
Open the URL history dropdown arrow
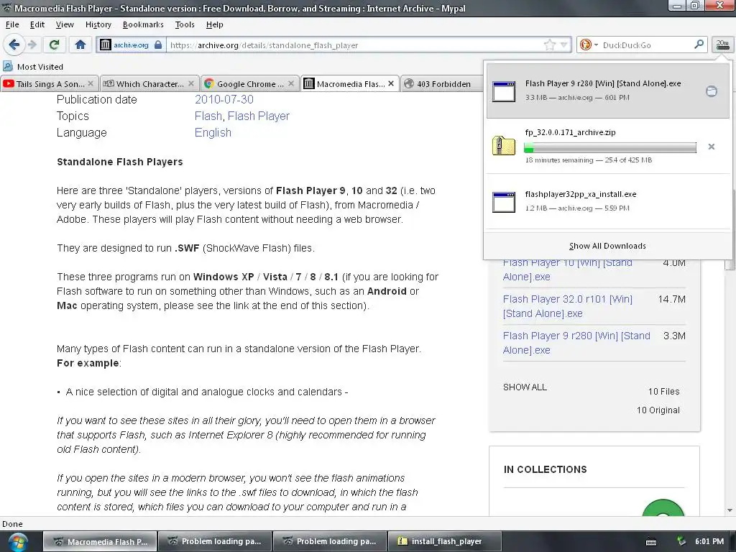pyautogui.click(x=563, y=45)
